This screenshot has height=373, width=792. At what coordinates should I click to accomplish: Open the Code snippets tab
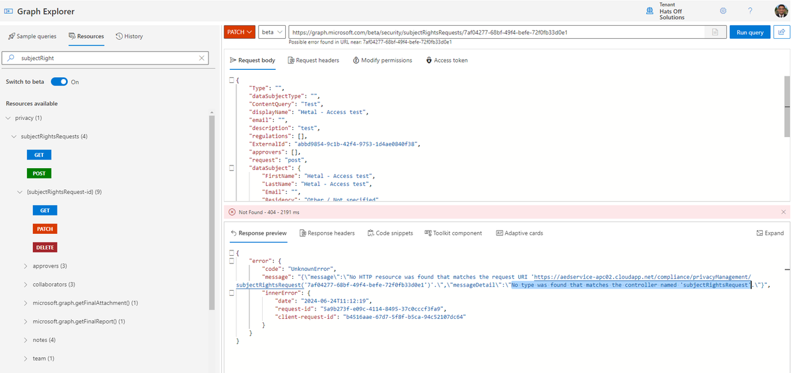point(389,233)
